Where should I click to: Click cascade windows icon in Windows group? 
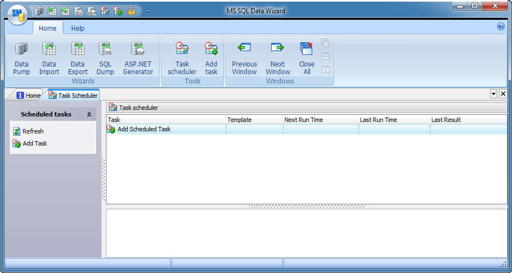(x=325, y=43)
